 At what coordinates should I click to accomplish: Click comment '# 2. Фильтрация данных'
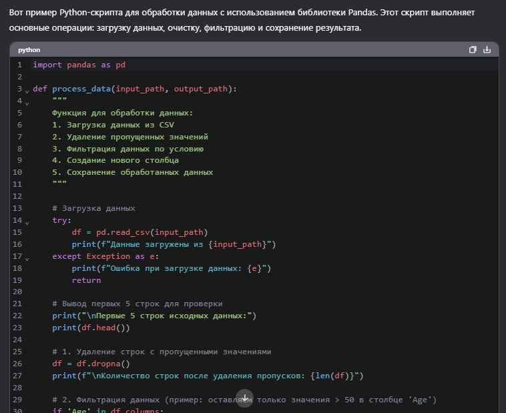(x=244, y=400)
